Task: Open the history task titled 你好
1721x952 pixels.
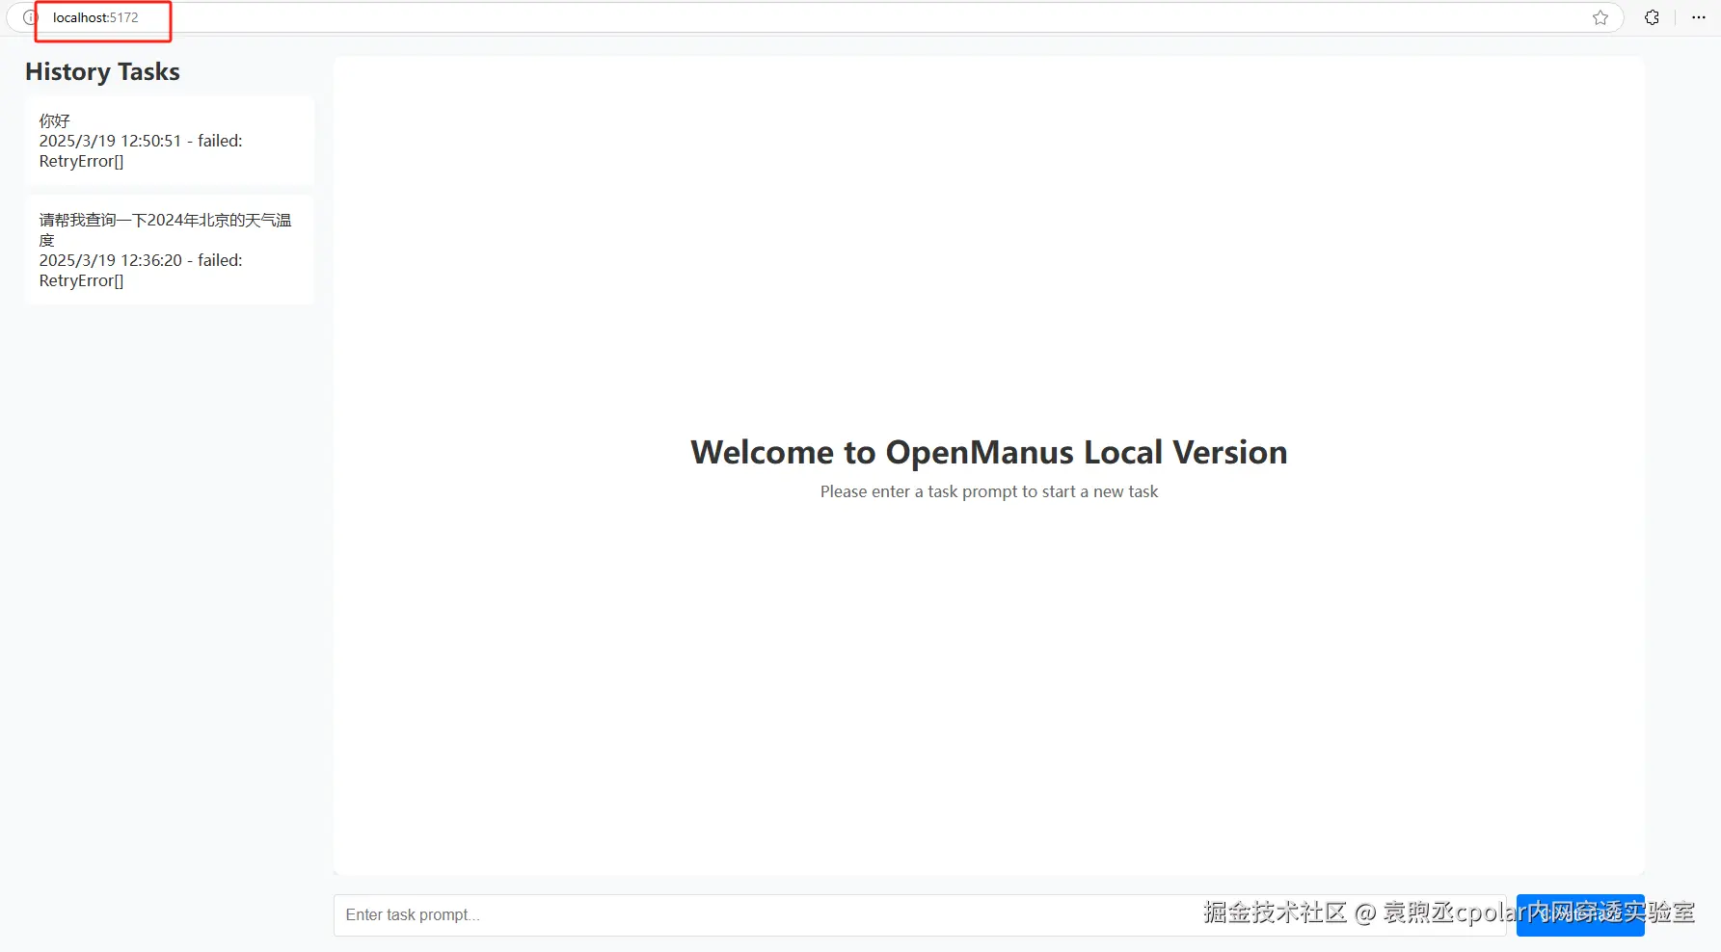Action: (x=170, y=141)
